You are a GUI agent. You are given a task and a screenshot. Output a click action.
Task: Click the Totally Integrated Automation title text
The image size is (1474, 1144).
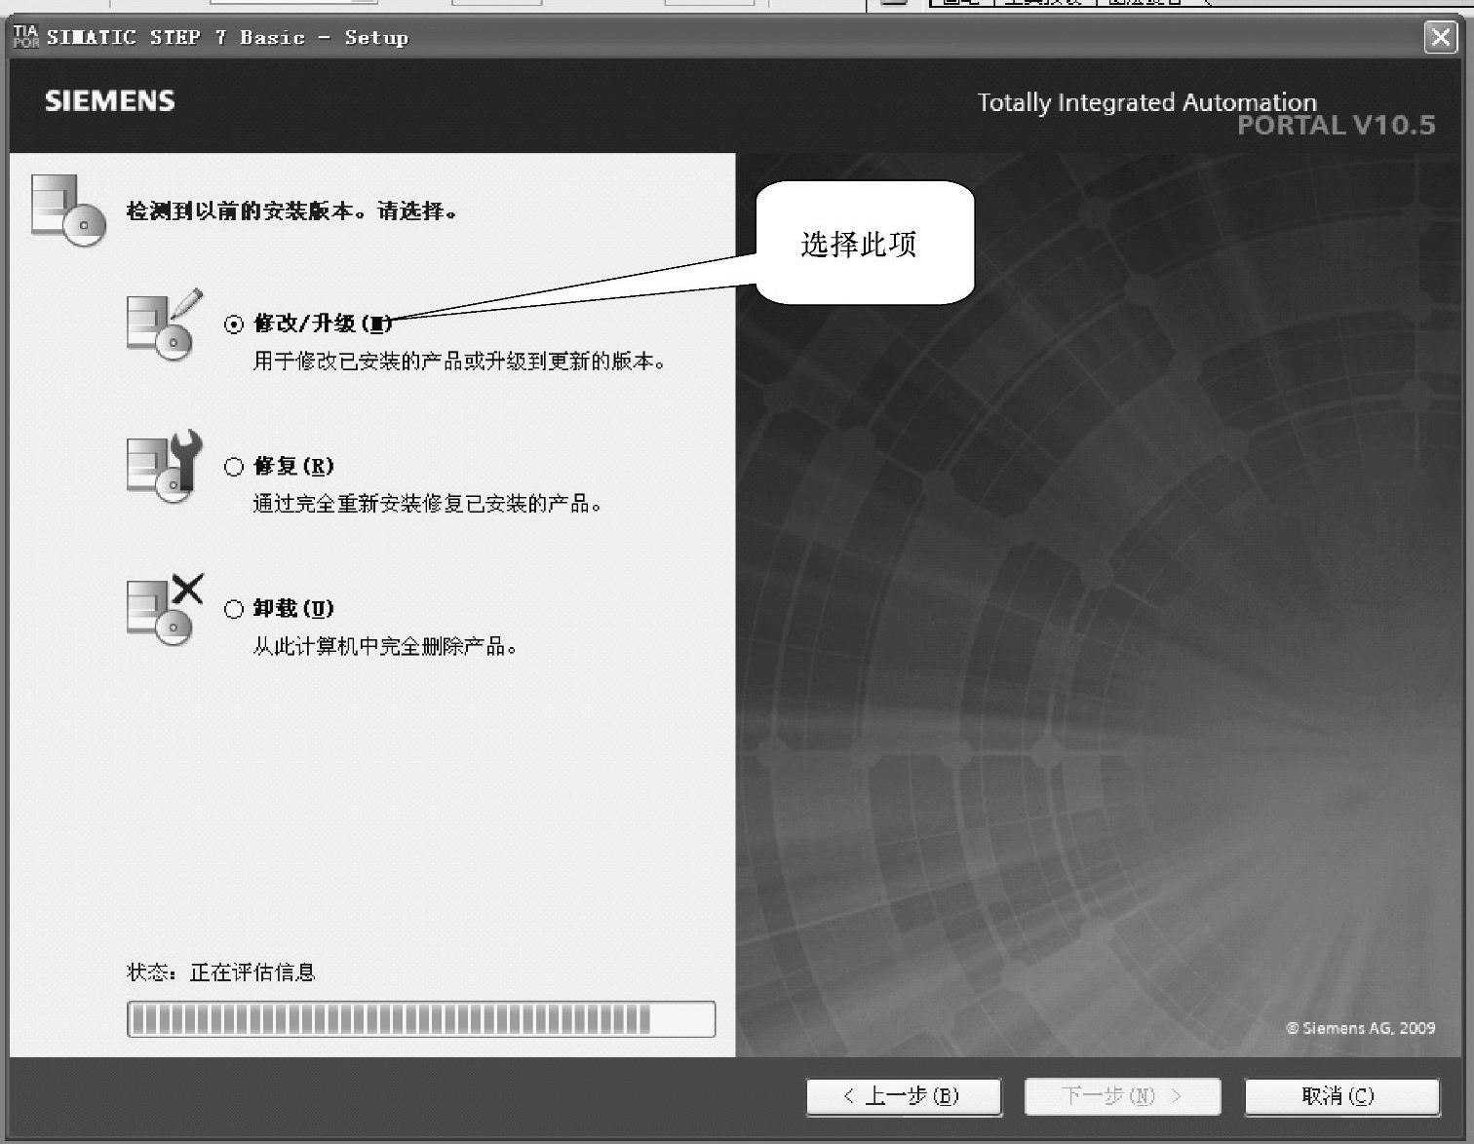click(x=1146, y=102)
